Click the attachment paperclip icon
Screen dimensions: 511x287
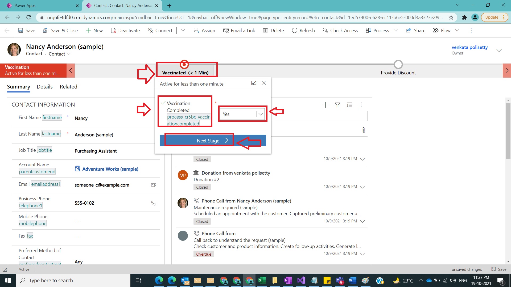click(364, 130)
